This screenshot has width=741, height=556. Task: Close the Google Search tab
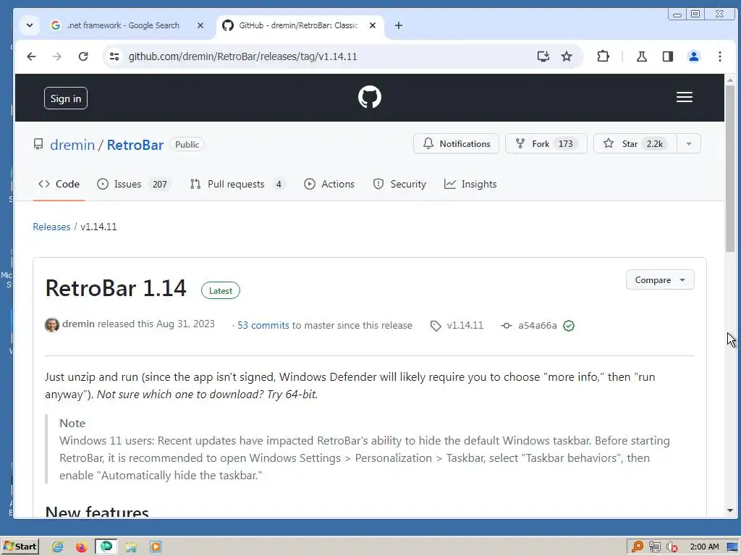tap(200, 25)
